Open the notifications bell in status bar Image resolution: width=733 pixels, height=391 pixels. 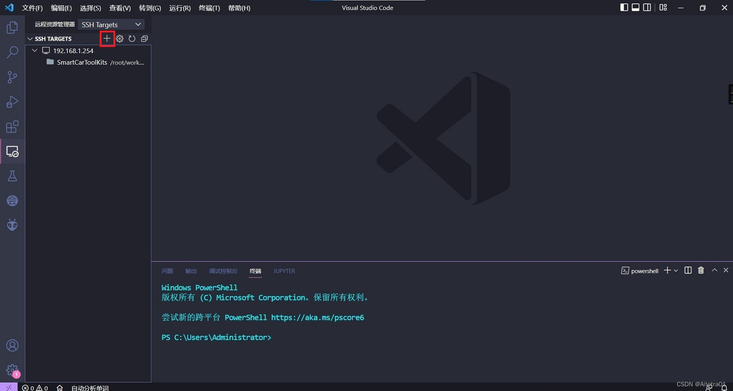coord(724,388)
